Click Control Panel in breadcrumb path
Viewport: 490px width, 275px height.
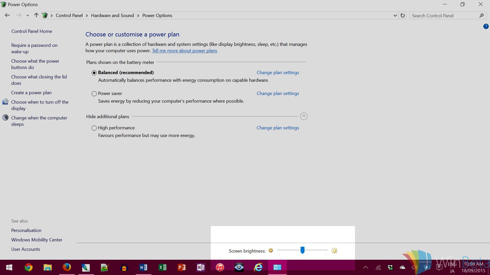pyautogui.click(x=69, y=16)
